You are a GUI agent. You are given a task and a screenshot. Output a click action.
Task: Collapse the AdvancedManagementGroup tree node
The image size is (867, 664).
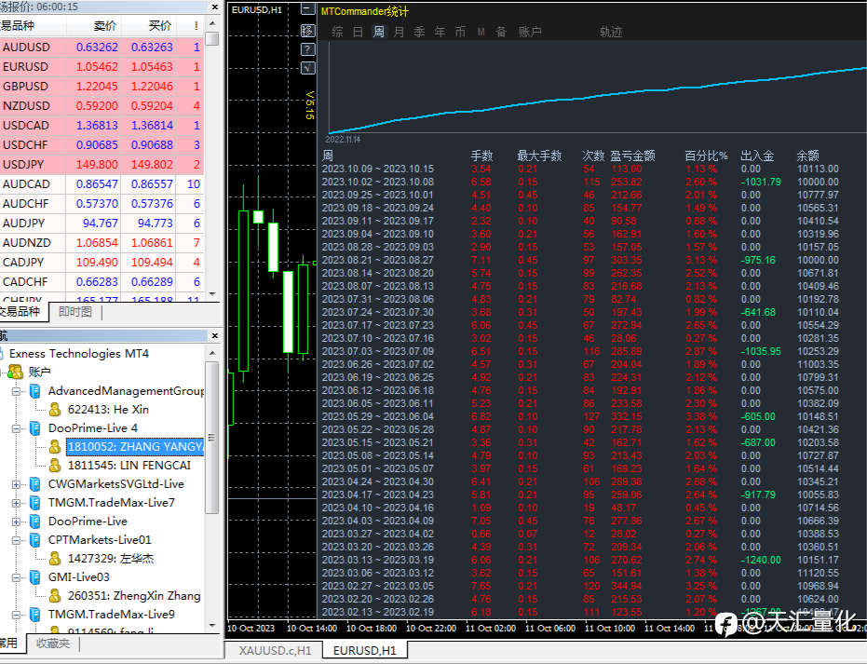coord(16,391)
